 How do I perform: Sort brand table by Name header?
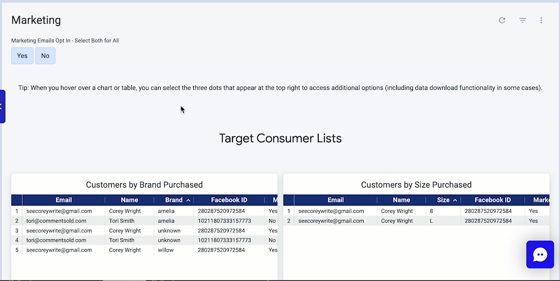(x=129, y=200)
